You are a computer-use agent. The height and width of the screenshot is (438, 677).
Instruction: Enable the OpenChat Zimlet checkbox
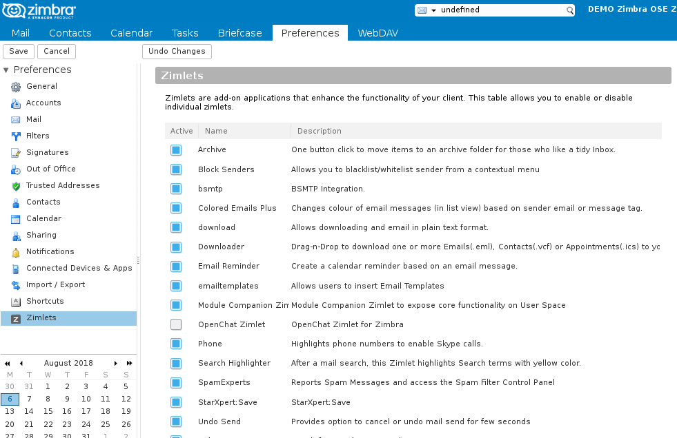(176, 324)
